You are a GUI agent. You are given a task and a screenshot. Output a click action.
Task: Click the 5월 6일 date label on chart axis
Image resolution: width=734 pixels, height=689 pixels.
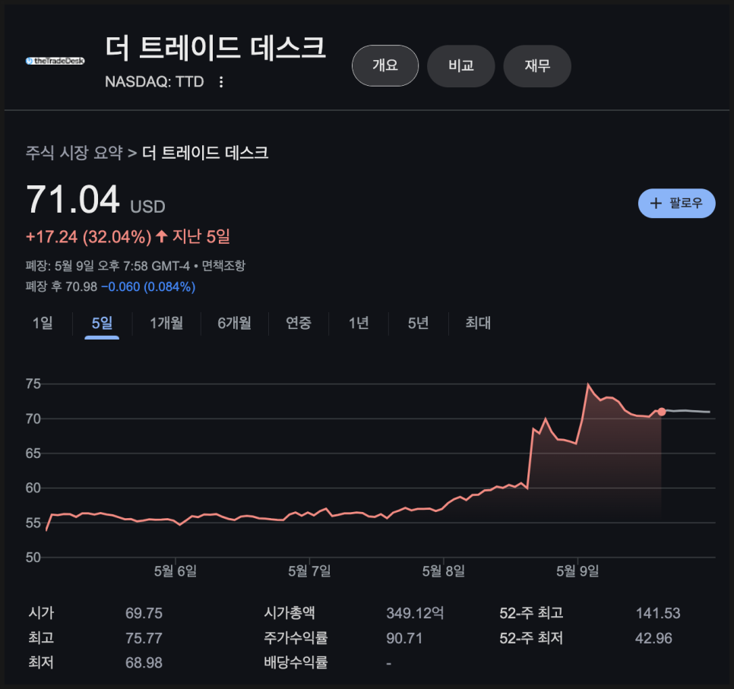coord(175,571)
